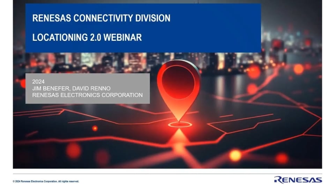Screen dimensions: 335x188
Task: Click the year "2024" in gray box
Action: click(x=38, y=81)
